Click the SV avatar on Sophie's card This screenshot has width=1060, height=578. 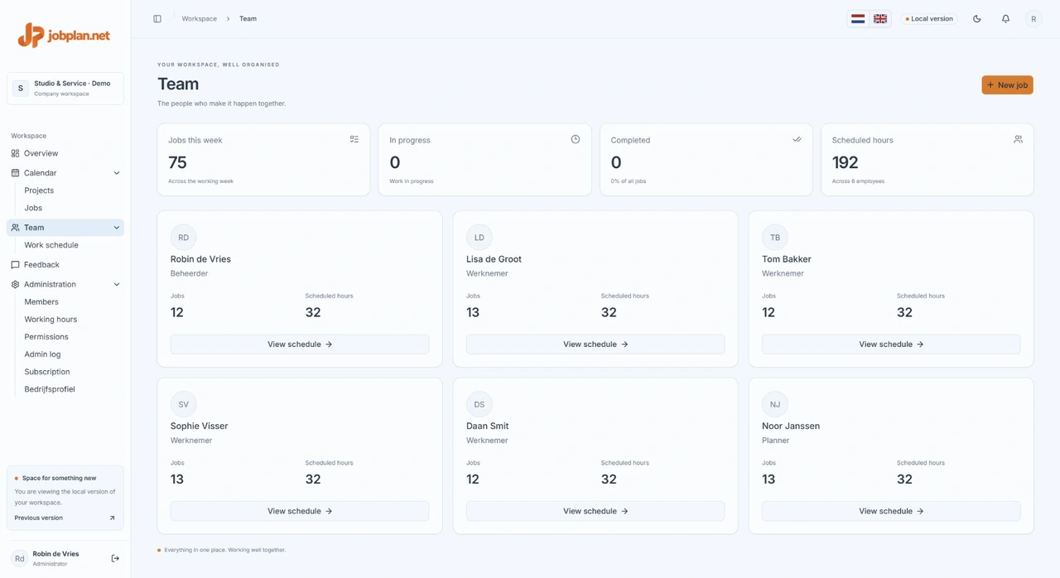pos(184,405)
